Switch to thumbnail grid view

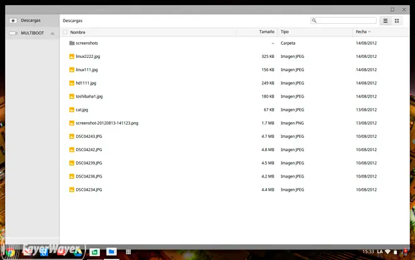point(397,21)
